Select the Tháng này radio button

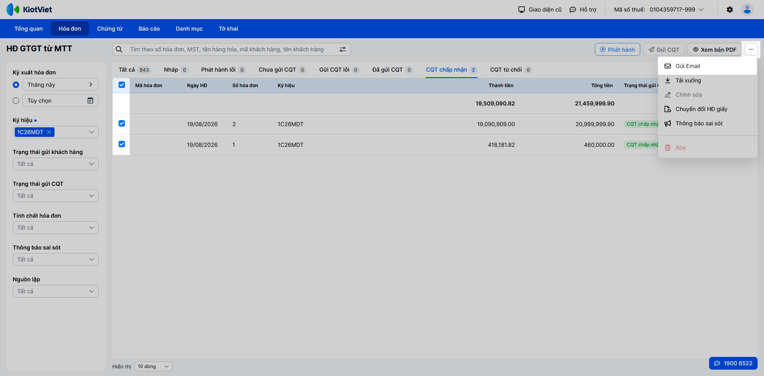click(x=16, y=85)
